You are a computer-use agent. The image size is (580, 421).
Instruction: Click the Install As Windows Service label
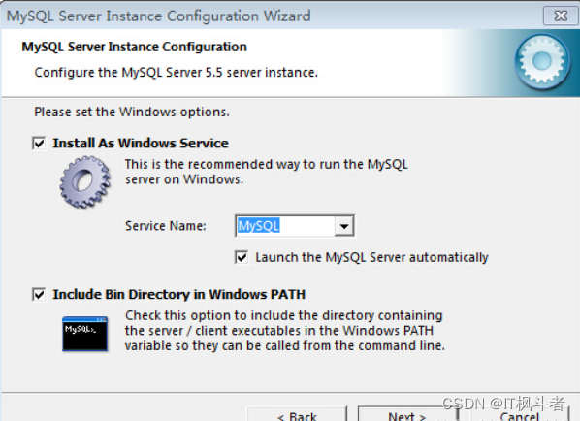[141, 144]
